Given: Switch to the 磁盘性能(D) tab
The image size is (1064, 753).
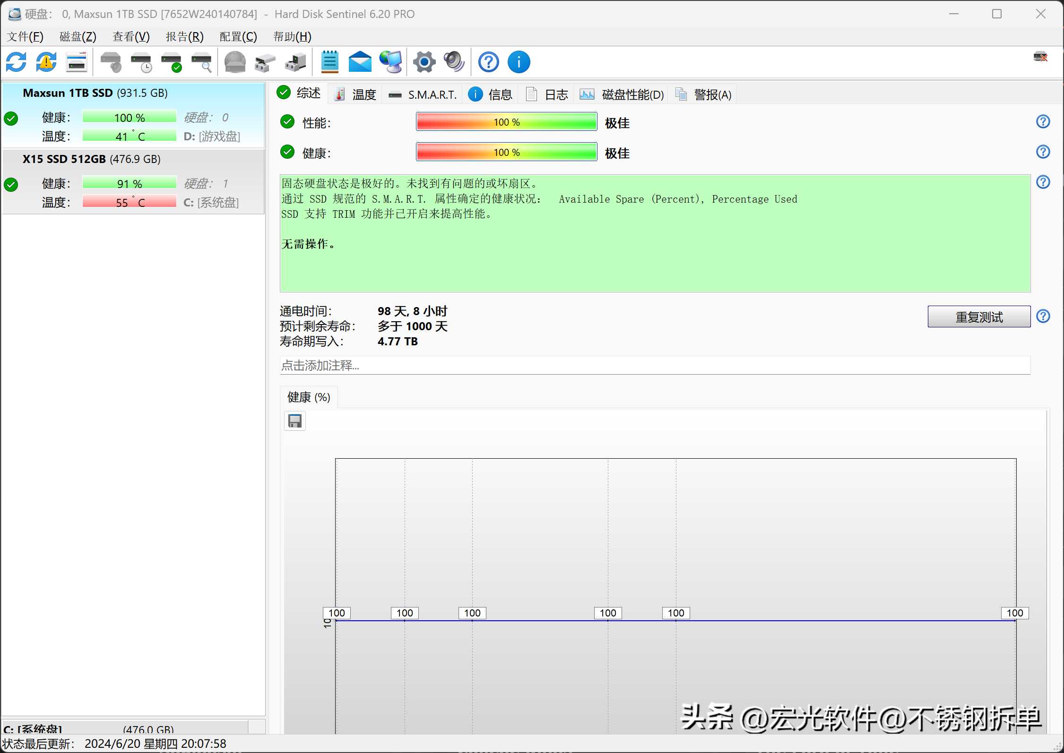Looking at the screenshot, I should (x=622, y=94).
